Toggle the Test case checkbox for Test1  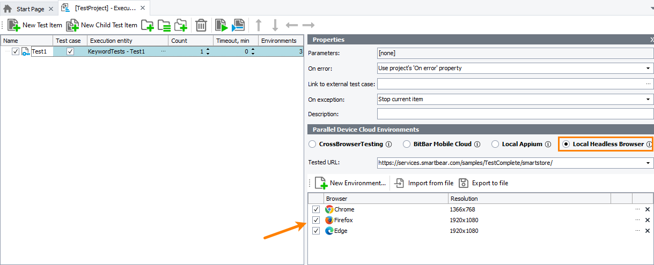[x=70, y=51]
